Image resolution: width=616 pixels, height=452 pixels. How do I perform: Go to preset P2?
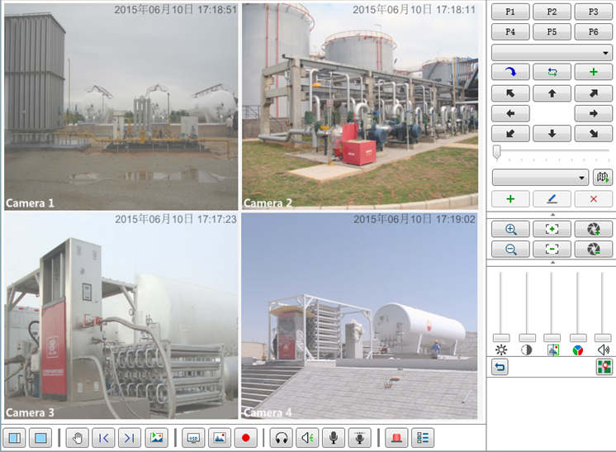pyautogui.click(x=552, y=12)
